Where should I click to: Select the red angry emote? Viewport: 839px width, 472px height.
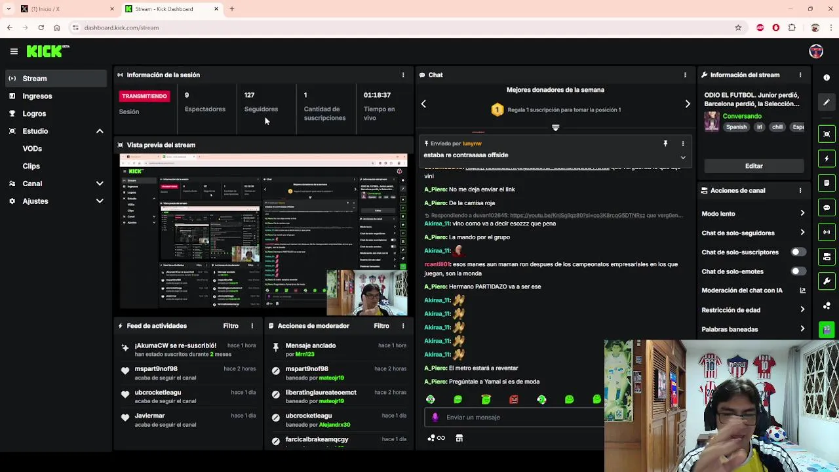(514, 399)
